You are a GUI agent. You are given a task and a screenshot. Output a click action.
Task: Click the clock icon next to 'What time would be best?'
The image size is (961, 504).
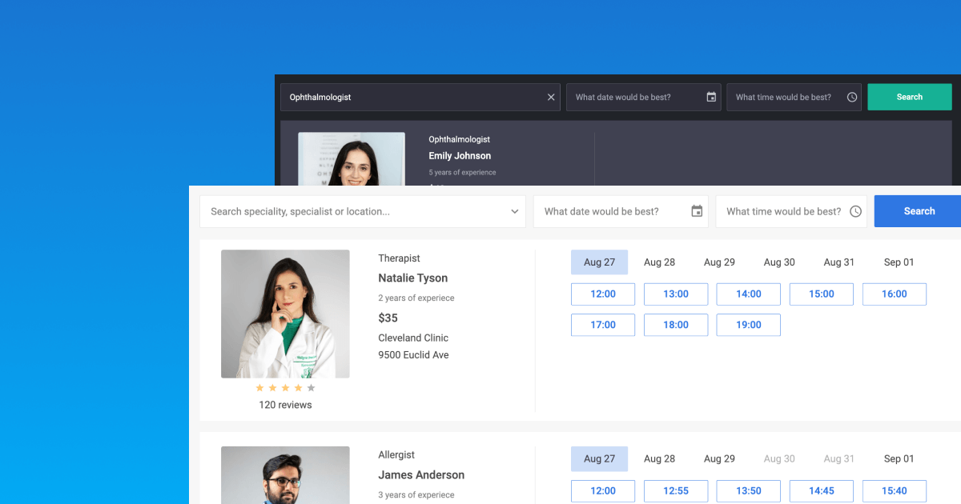coord(855,211)
